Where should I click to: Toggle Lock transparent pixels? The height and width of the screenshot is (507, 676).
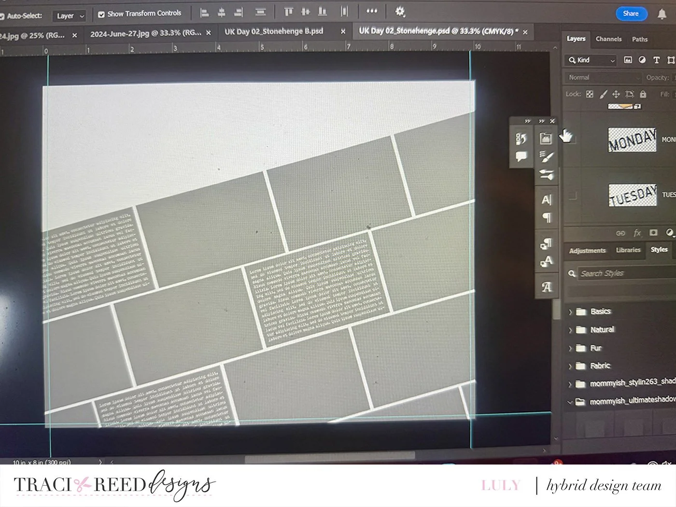pos(590,94)
